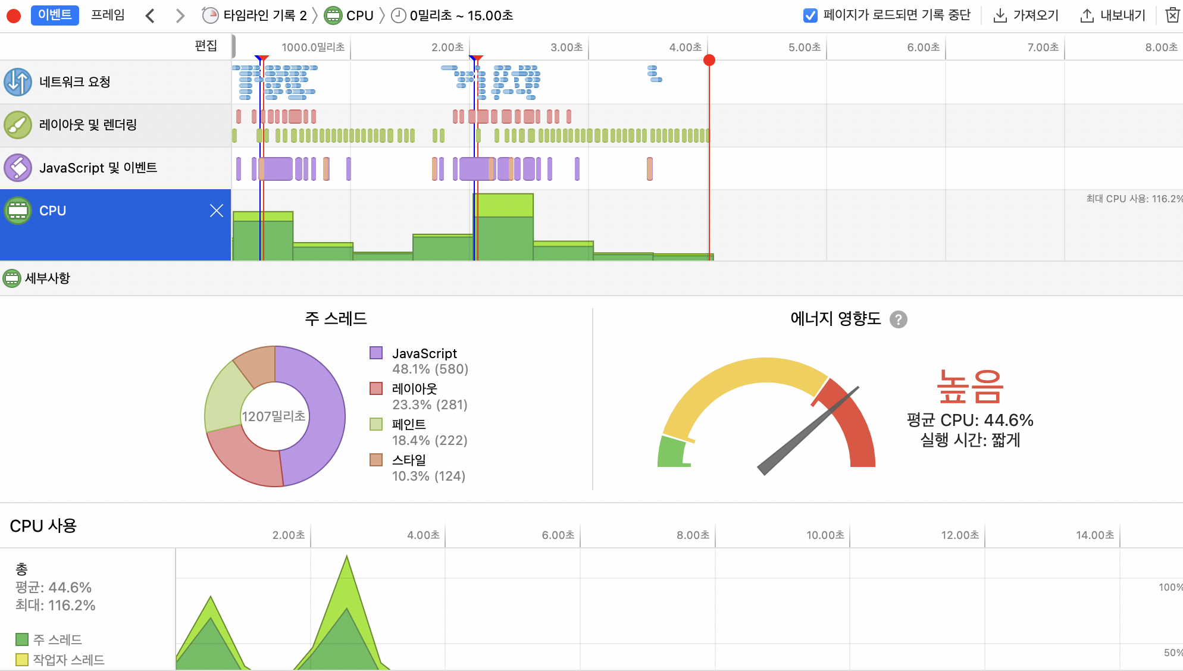The image size is (1183, 671).
Task: Click the 내보내기 export button
Action: coord(1113,15)
